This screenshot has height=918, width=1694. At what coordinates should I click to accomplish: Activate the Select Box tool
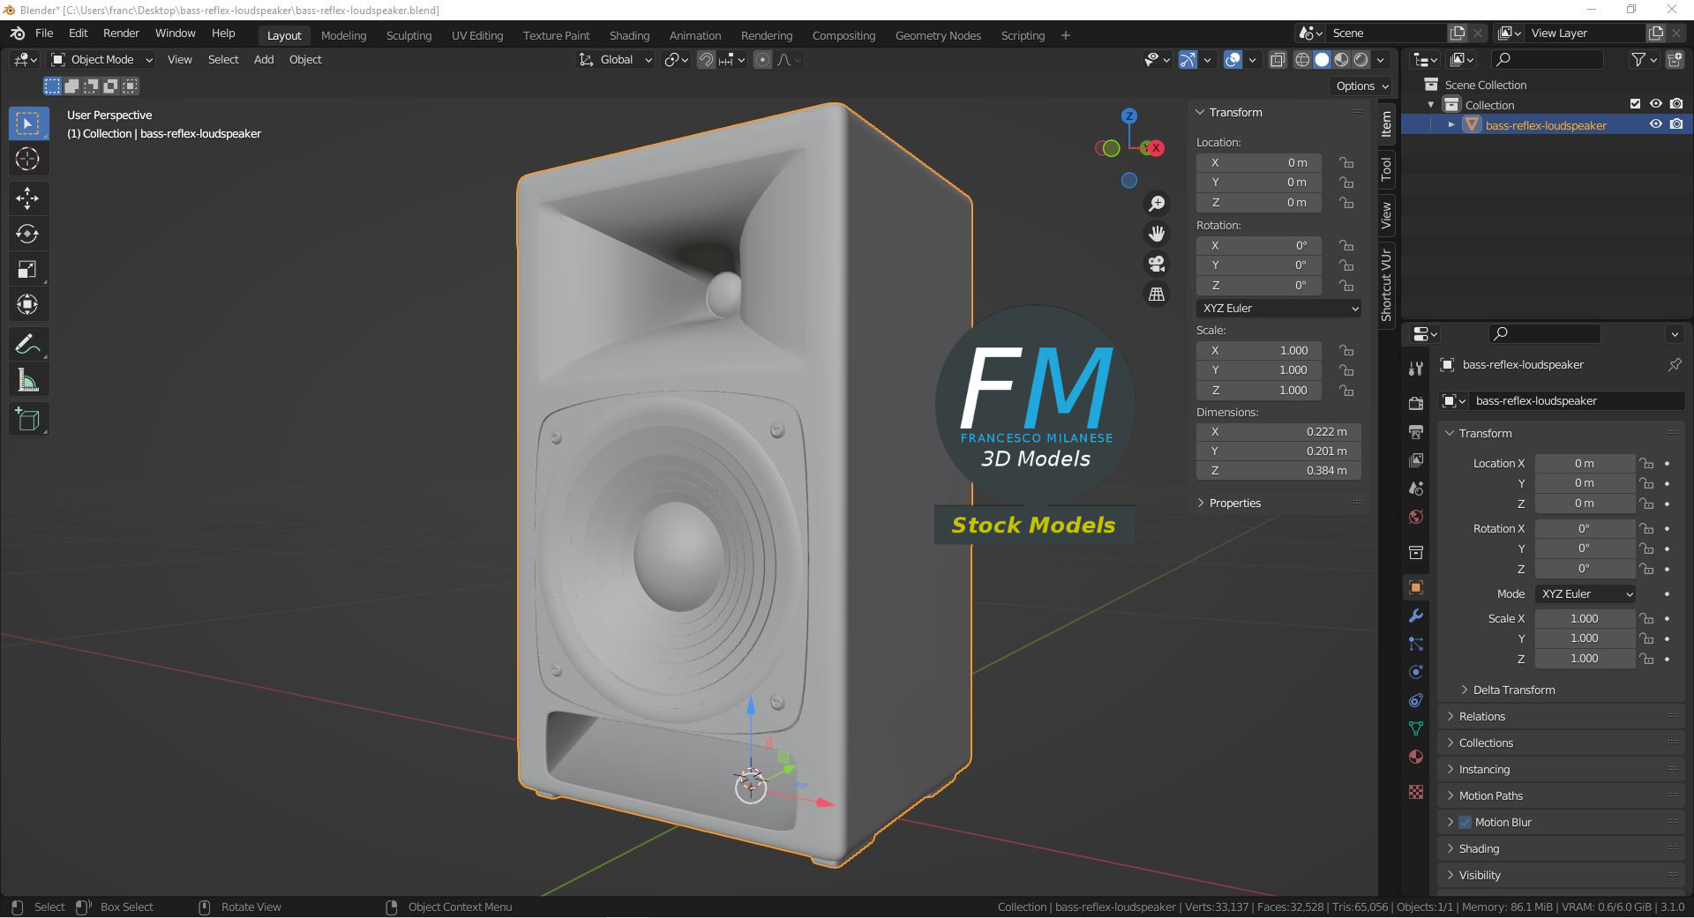pos(27,123)
